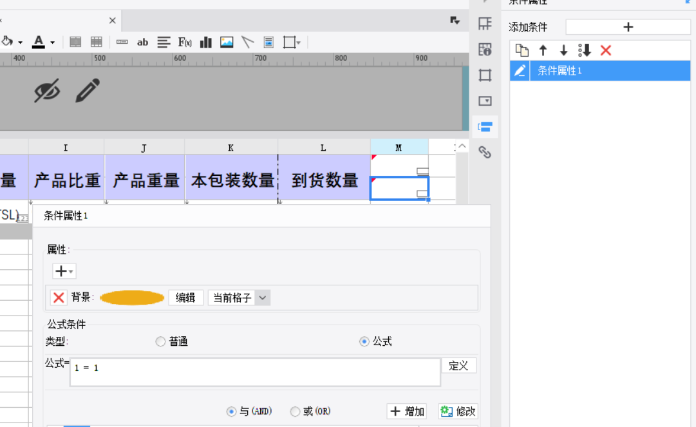The height and width of the screenshot is (427, 696).
Task: Click the 产品重量 header cell
Action: pos(145,180)
